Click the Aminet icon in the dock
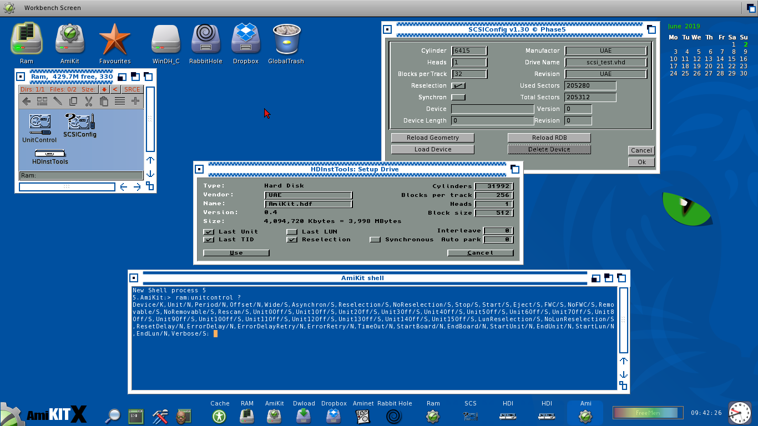Screen dimensions: 758x426 363,415
